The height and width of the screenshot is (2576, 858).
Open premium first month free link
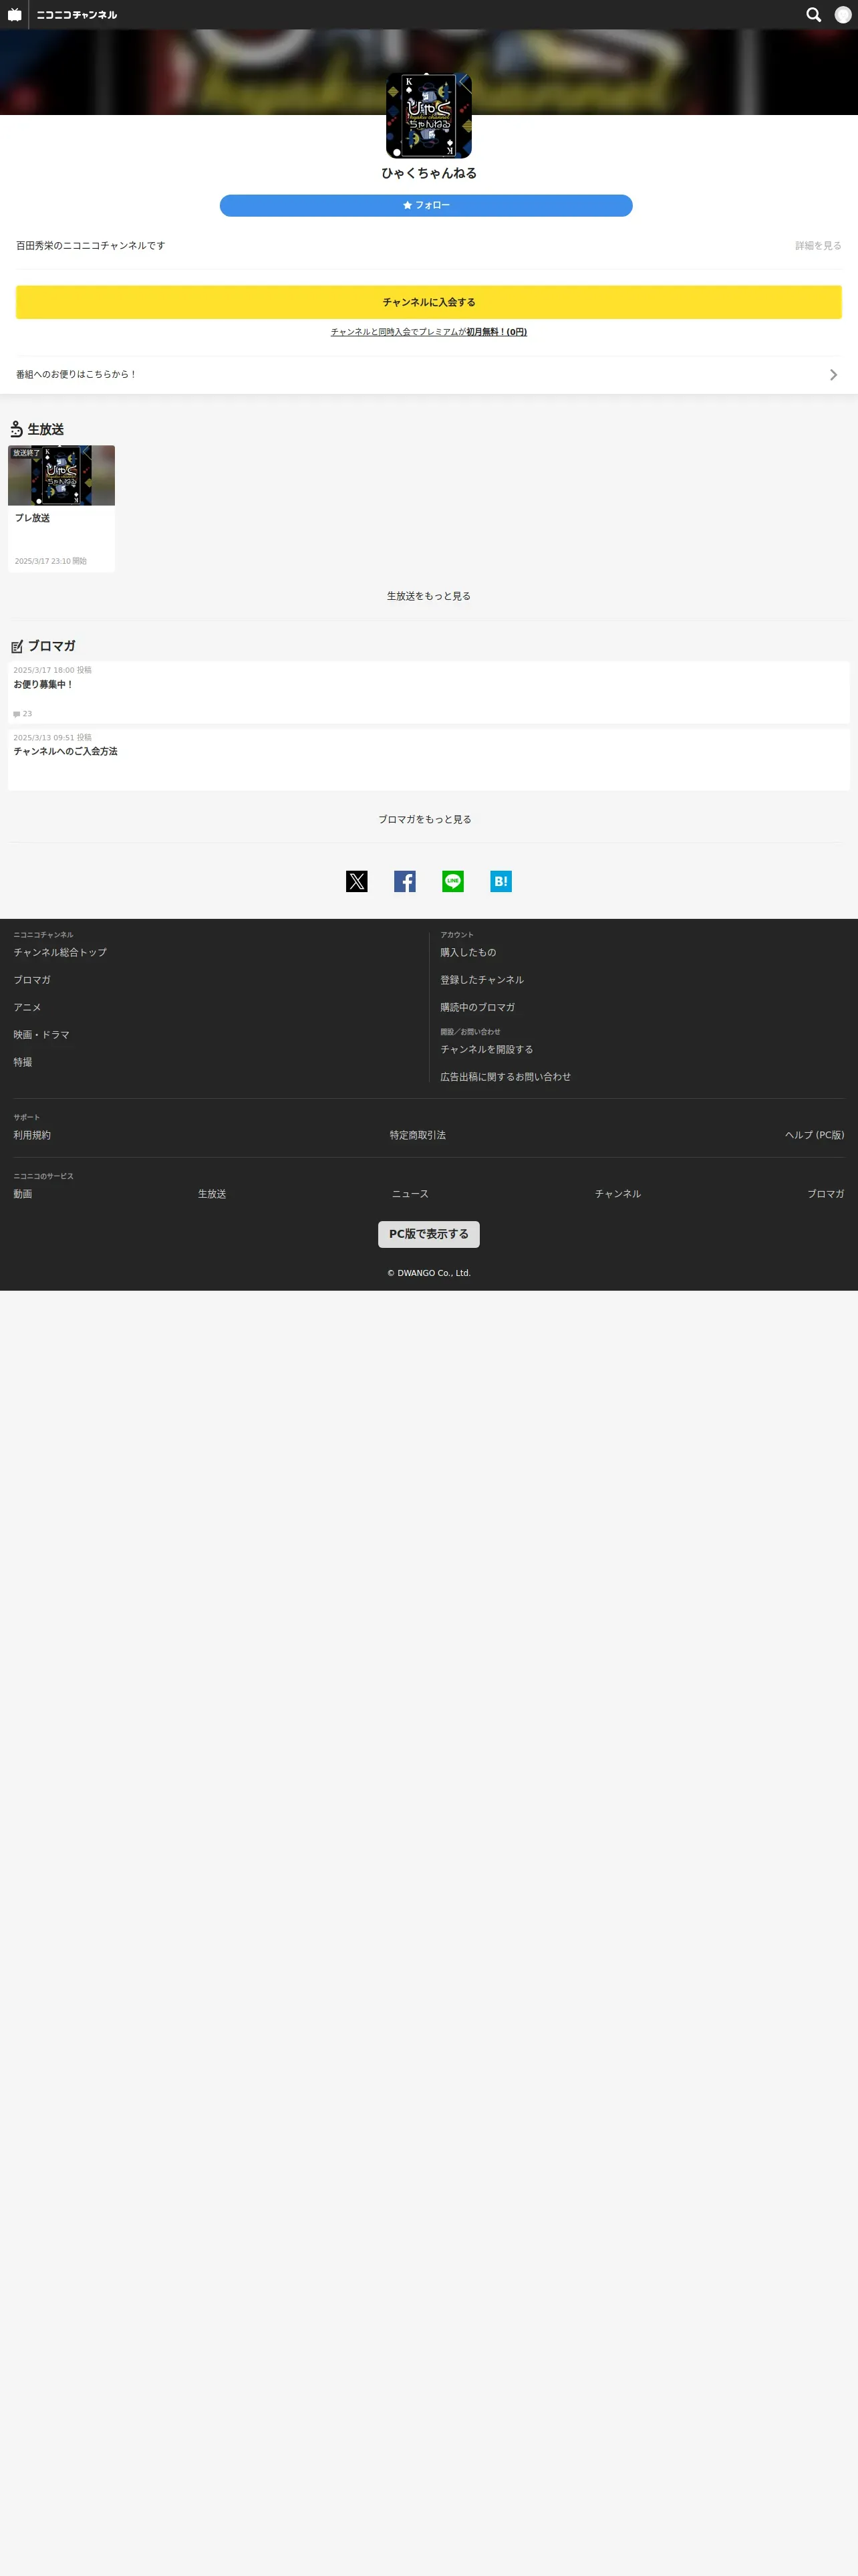point(428,332)
